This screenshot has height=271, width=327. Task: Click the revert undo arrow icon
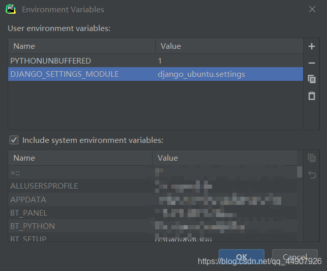click(x=312, y=175)
